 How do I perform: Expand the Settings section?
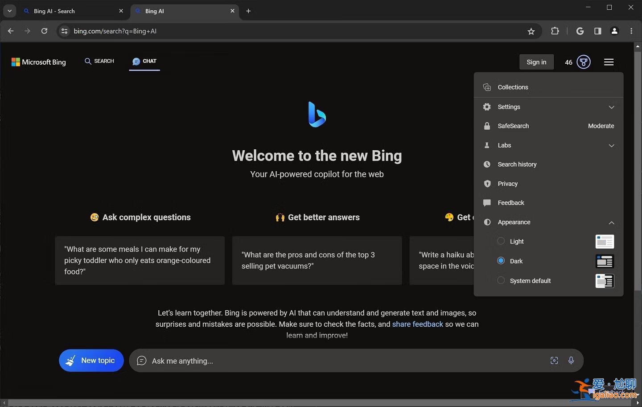pos(612,107)
